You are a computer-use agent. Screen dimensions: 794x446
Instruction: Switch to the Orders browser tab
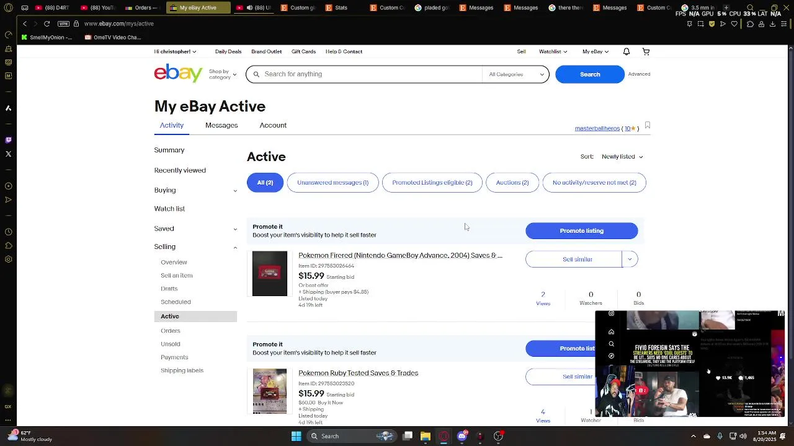tap(143, 8)
